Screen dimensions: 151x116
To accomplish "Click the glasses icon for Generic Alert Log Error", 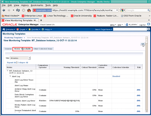I will point(138,101).
